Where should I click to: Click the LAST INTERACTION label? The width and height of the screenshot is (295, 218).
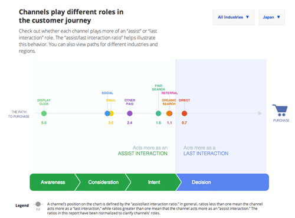click(x=206, y=154)
